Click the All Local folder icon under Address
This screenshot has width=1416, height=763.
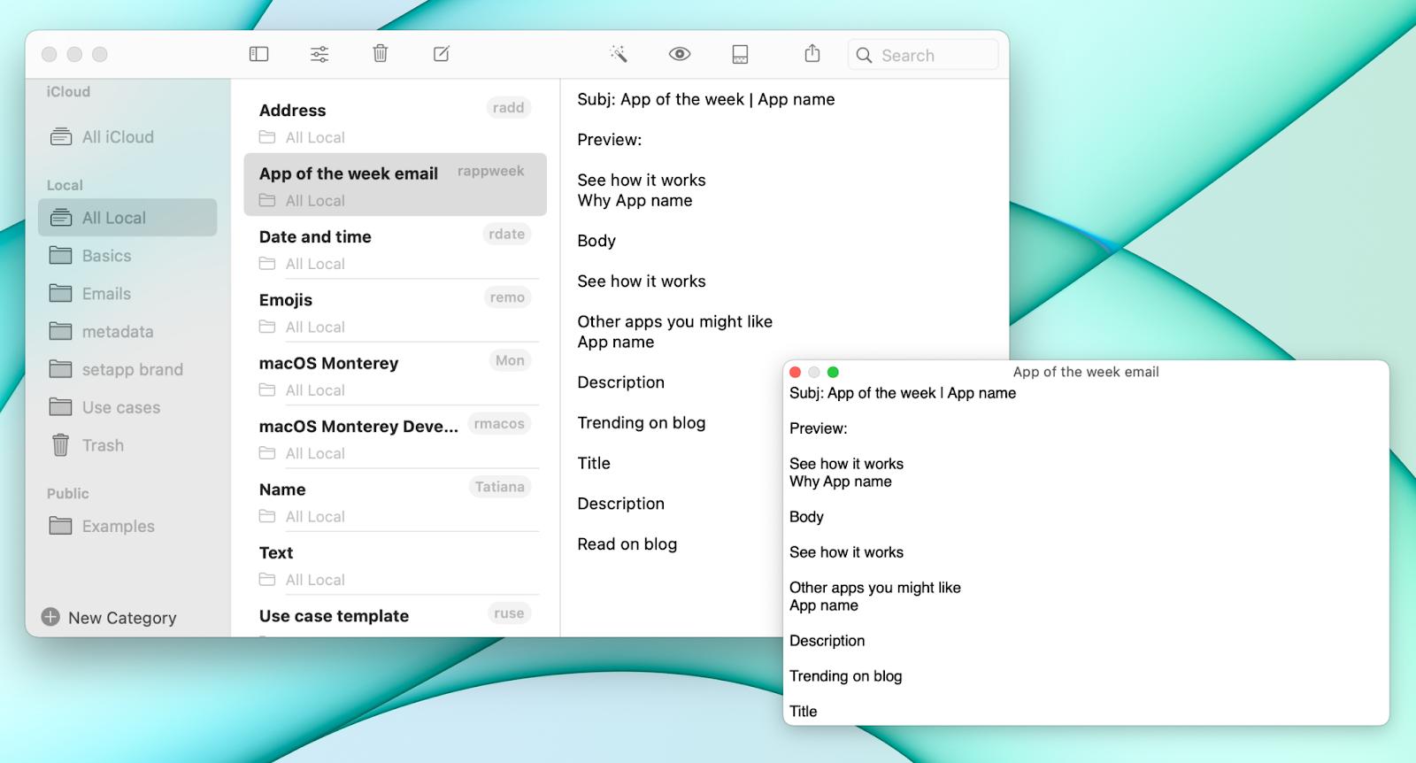click(267, 137)
